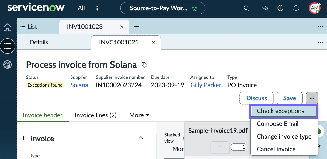Click the Save button
This screenshot has width=327, height=159.
[x=290, y=98]
